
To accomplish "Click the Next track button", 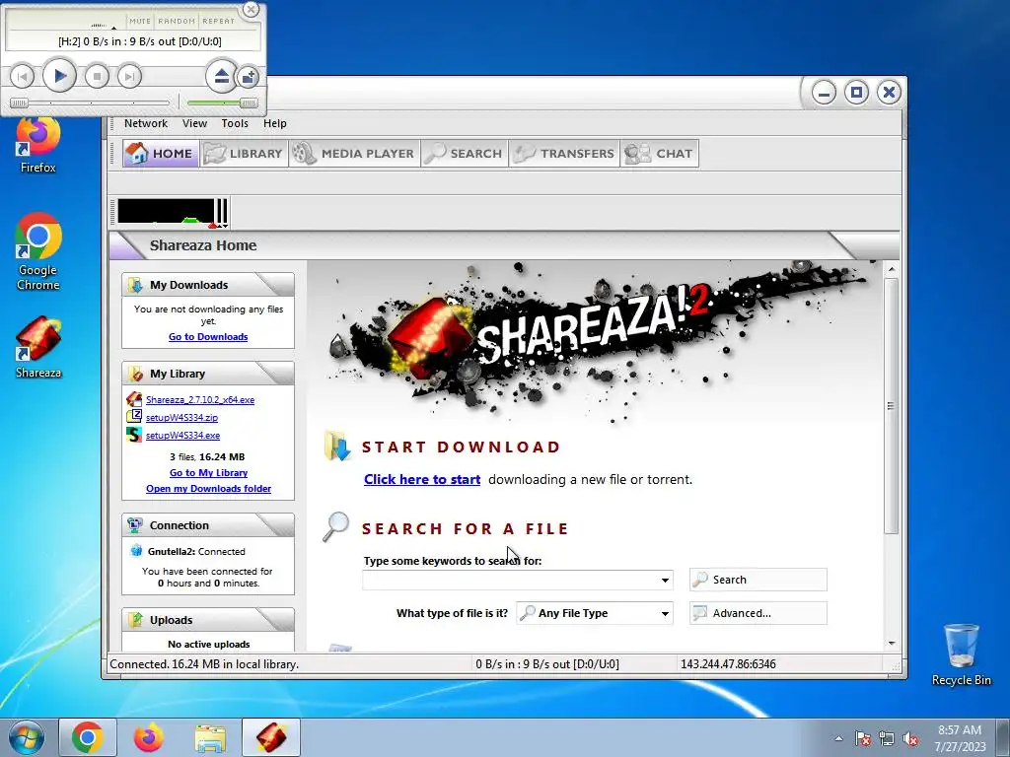I will coord(129,77).
